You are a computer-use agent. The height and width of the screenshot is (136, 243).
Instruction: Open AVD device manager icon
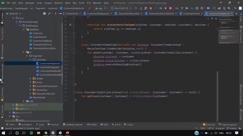coord(224,8)
